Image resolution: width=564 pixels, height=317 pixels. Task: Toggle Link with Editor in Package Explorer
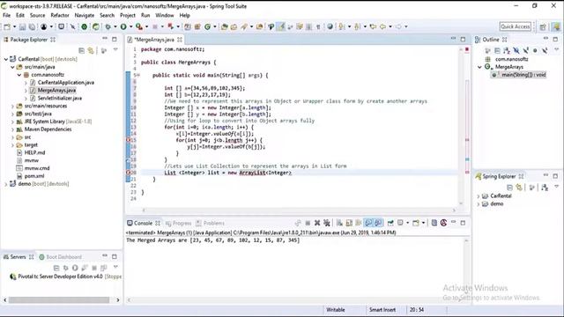point(91,51)
